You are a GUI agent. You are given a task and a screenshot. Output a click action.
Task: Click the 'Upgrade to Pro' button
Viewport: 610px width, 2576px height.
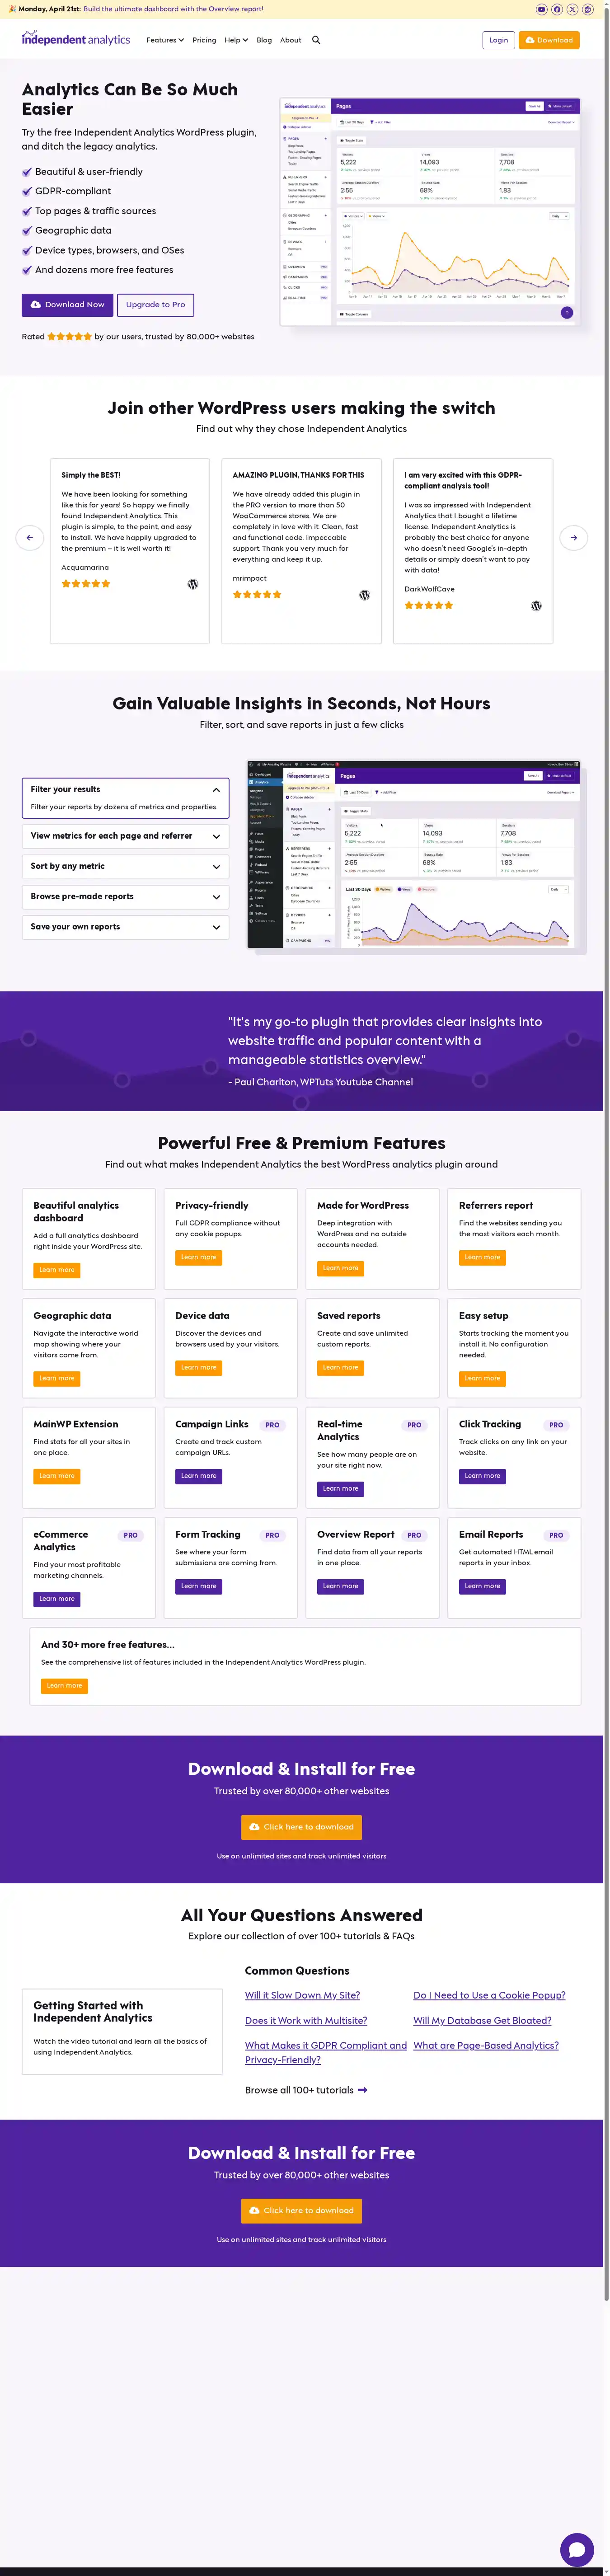click(155, 305)
